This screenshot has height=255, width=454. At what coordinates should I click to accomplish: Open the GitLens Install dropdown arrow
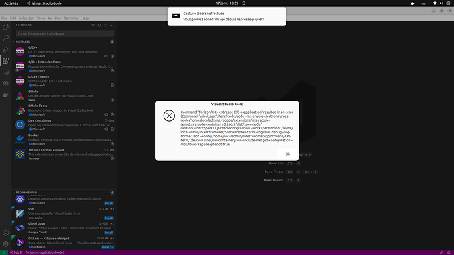tap(113, 247)
